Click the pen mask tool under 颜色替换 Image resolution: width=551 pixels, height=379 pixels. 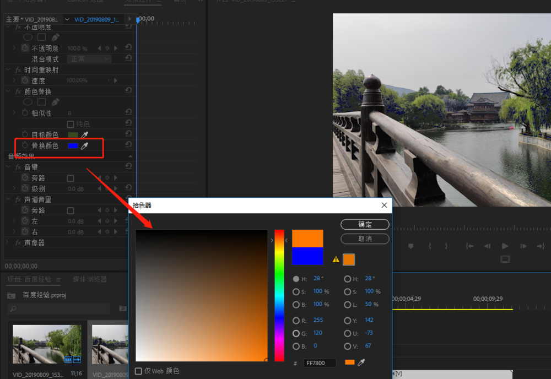point(55,102)
